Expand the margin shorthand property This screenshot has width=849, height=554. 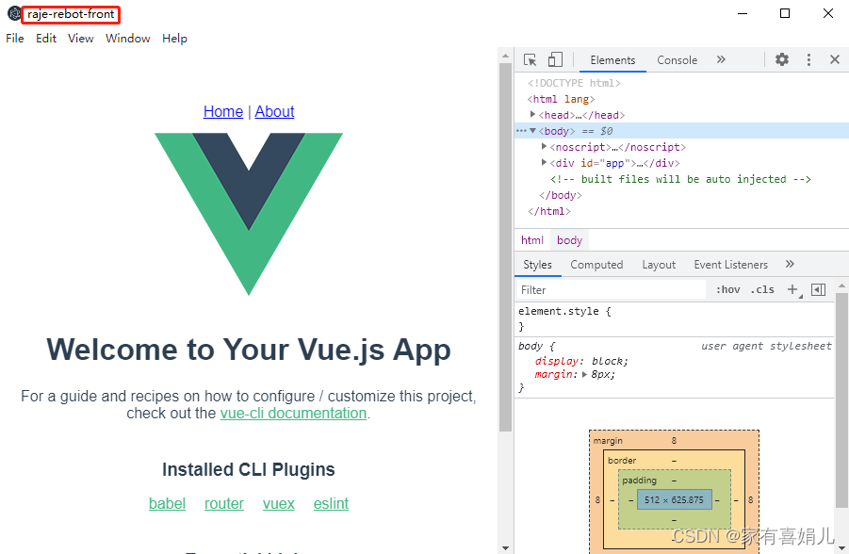pyautogui.click(x=584, y=374)
